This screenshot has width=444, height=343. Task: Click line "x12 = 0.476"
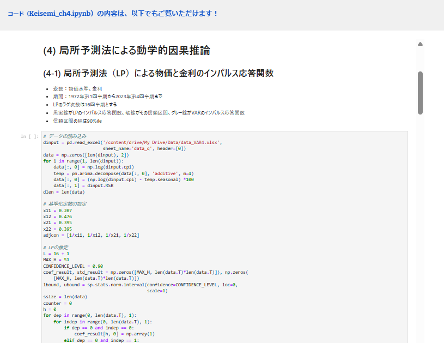click(x=58, y=216)
